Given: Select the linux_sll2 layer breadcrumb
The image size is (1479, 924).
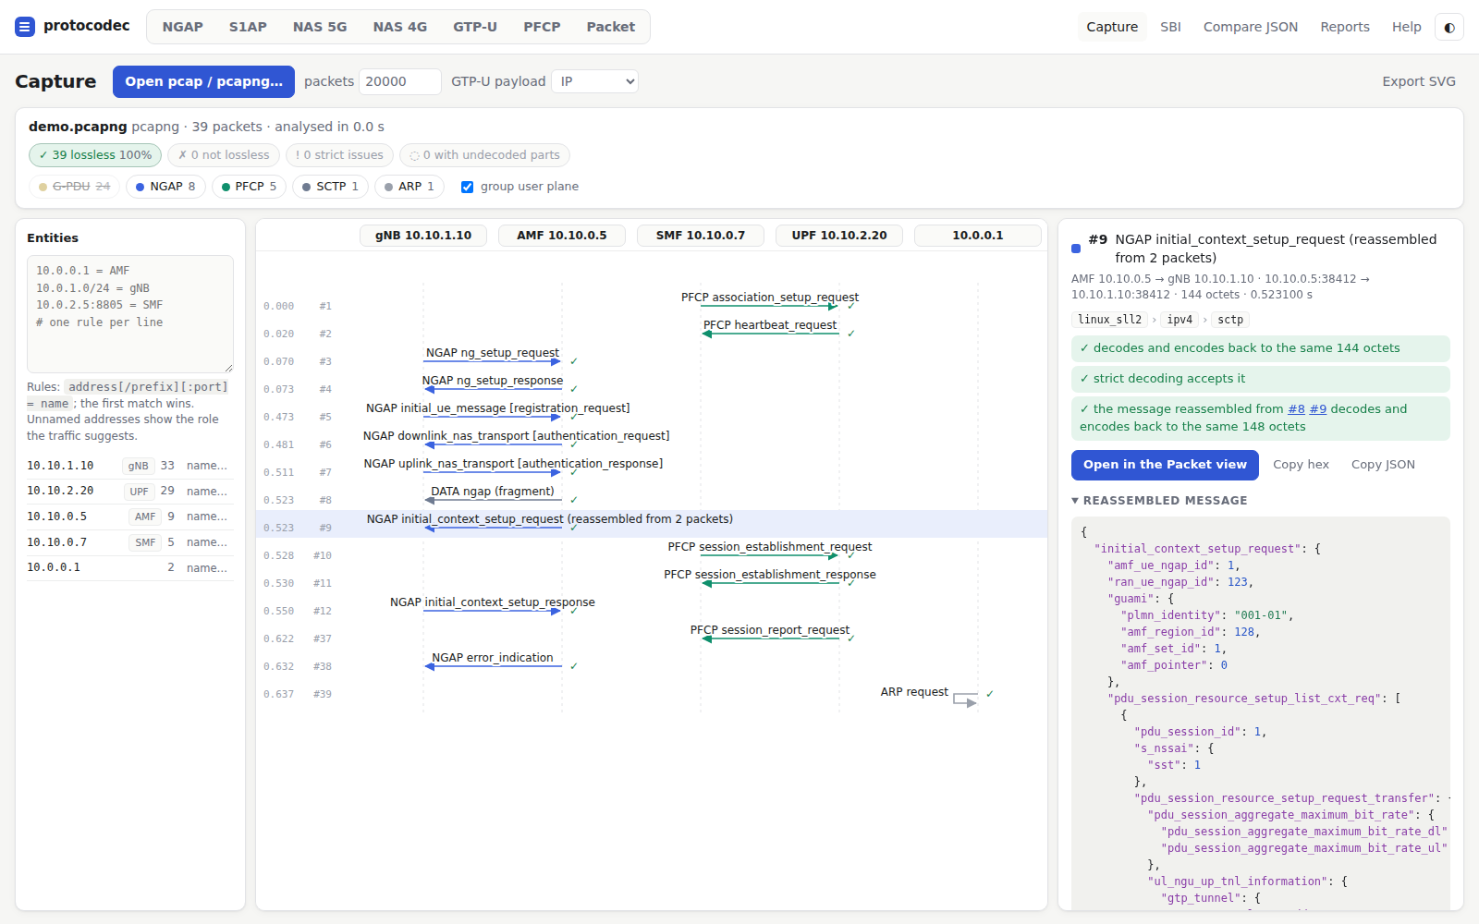Looking at the screenshot, I should (x=1110, y=320).
